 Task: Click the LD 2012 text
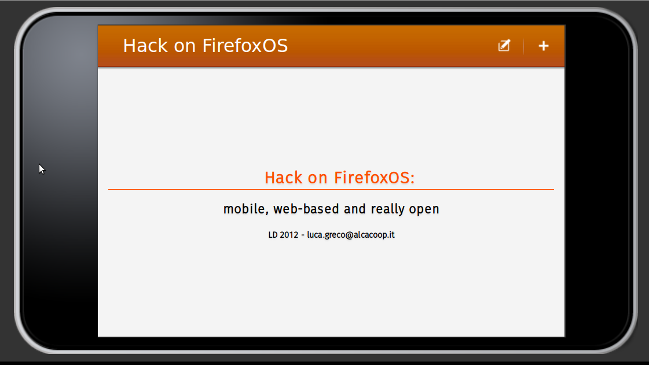tap(283, 235)
